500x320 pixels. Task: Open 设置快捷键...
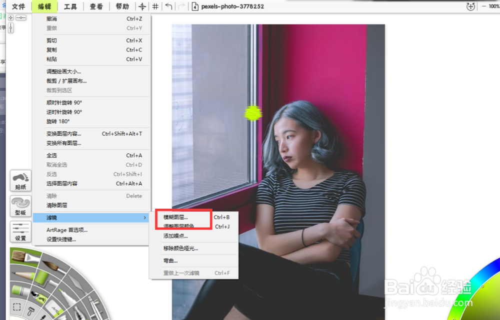point(91,239)
